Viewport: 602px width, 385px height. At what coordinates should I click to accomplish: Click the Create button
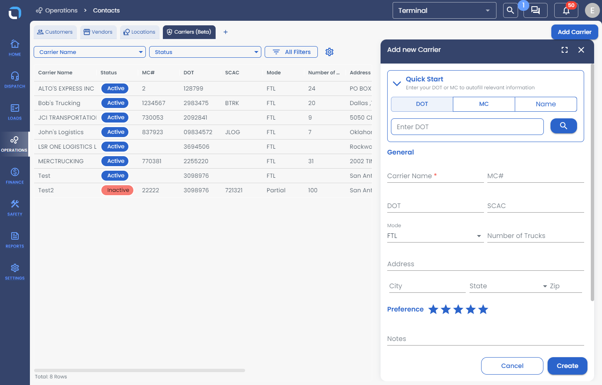(x=567, y=366)
